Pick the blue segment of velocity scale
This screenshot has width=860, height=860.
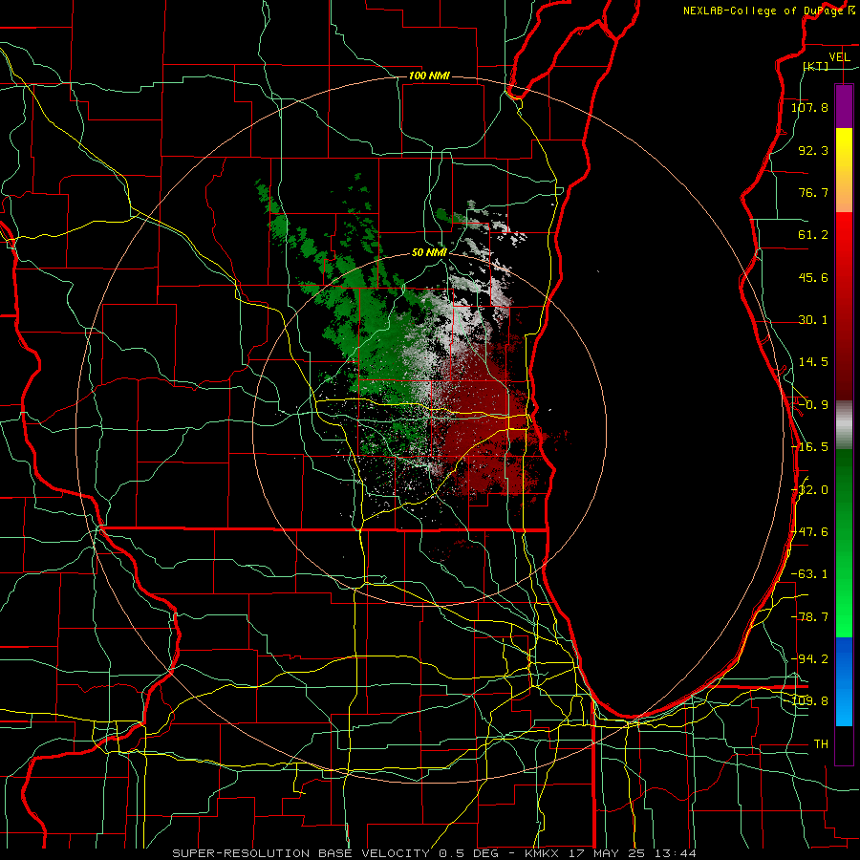point(844,681)
